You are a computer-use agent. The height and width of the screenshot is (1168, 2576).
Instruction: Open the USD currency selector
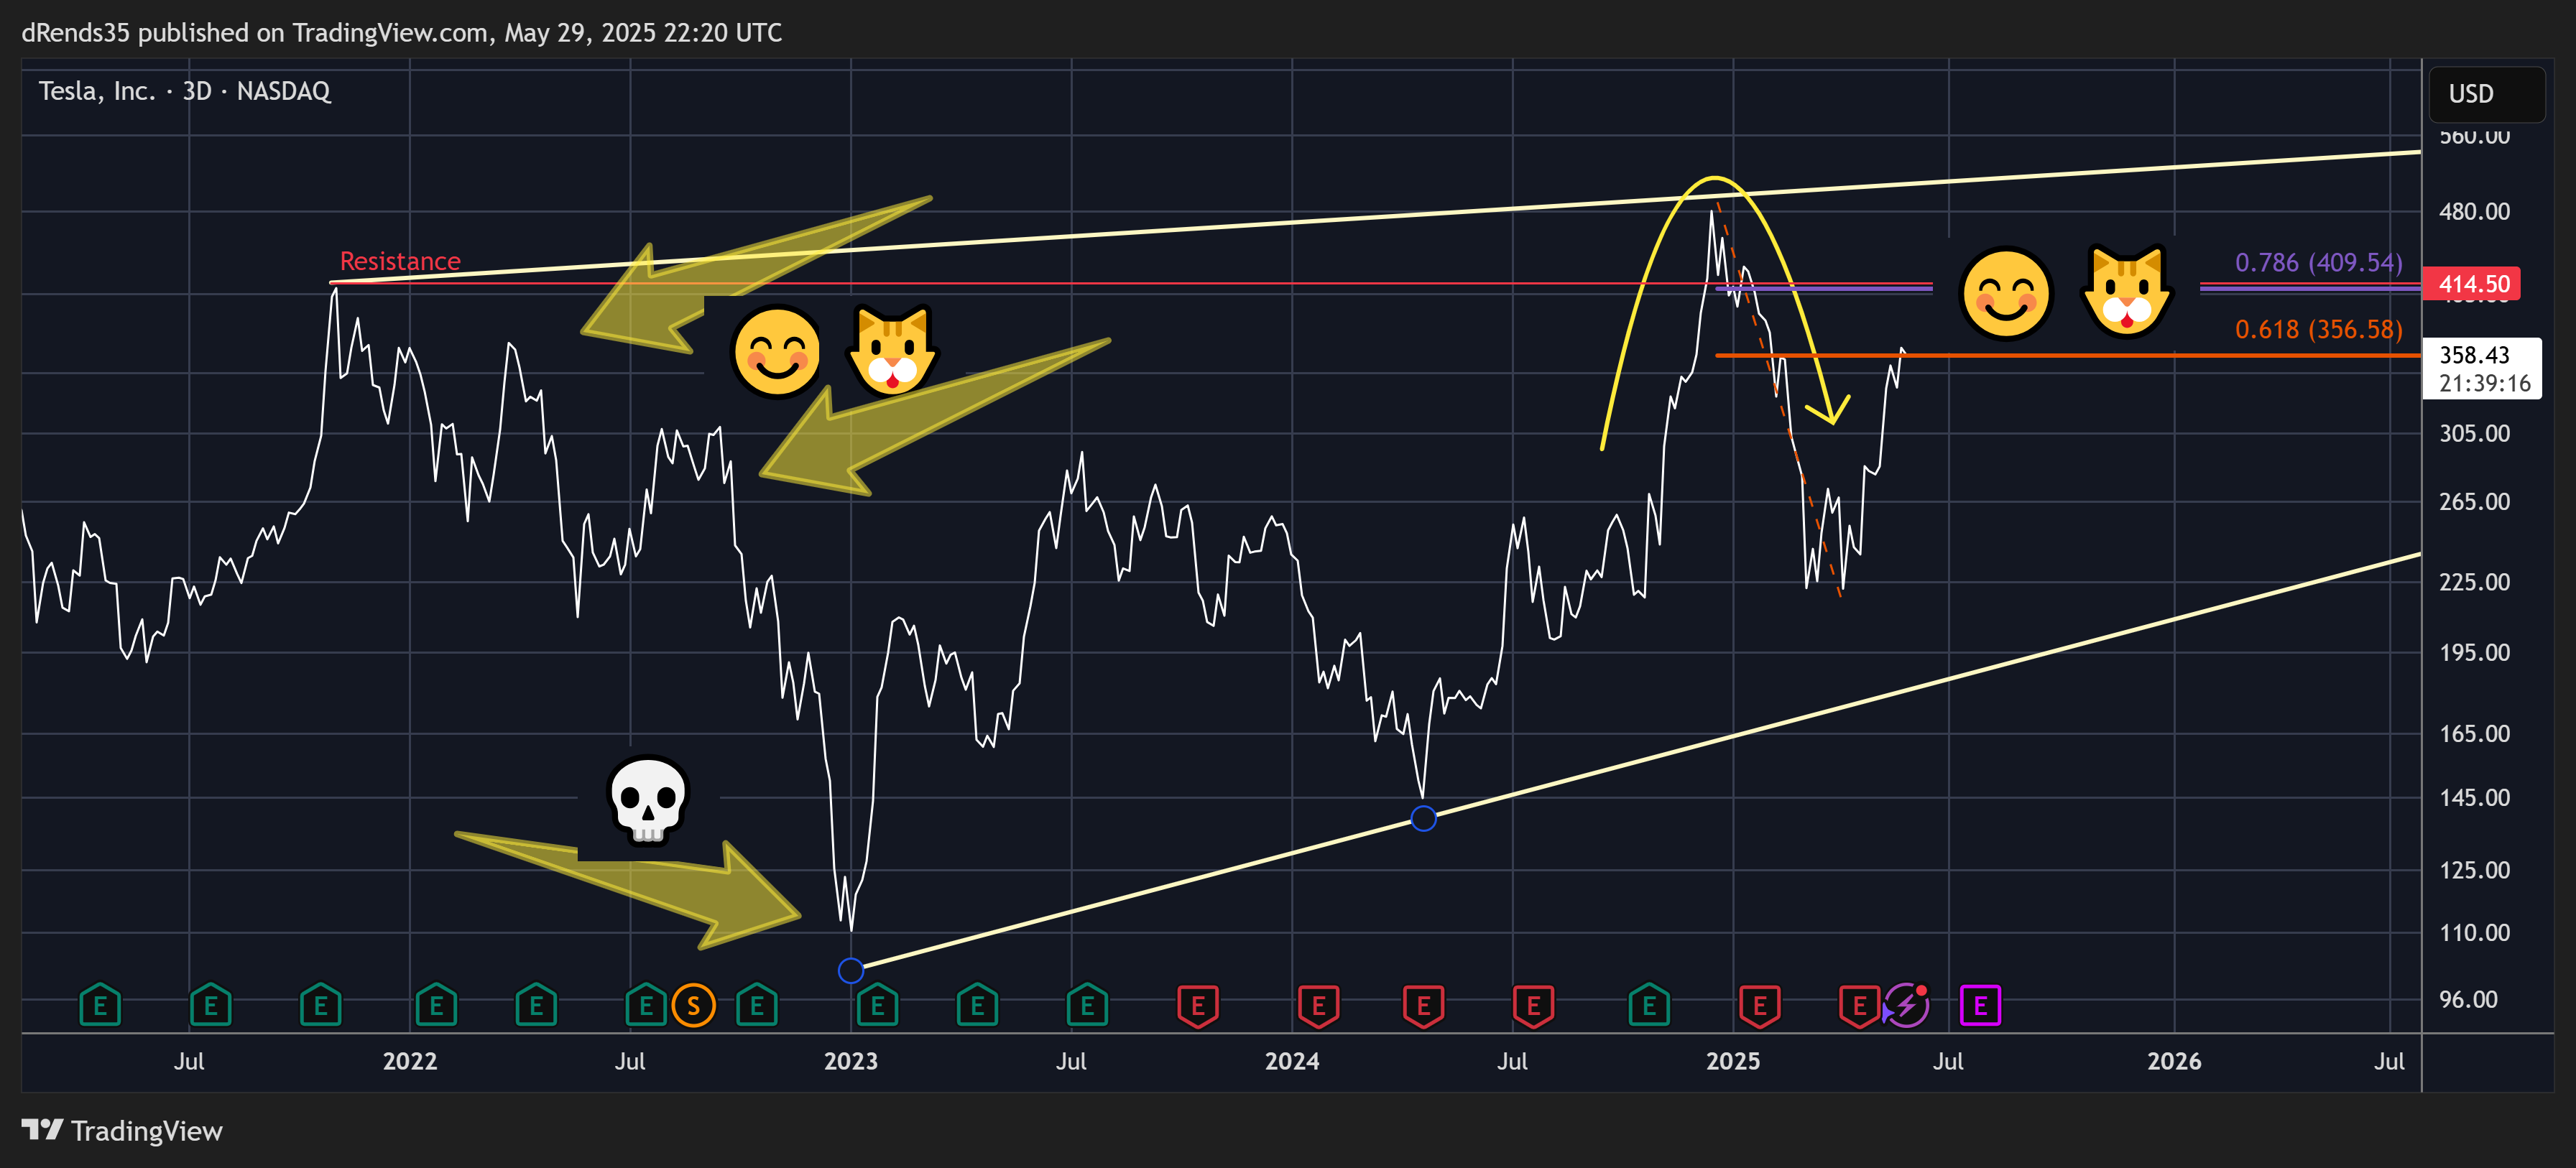[2486, 94]
